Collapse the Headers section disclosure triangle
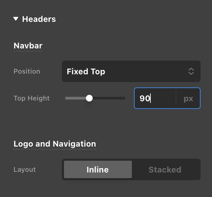Viewport: 212px width, 197px height. 16,19
